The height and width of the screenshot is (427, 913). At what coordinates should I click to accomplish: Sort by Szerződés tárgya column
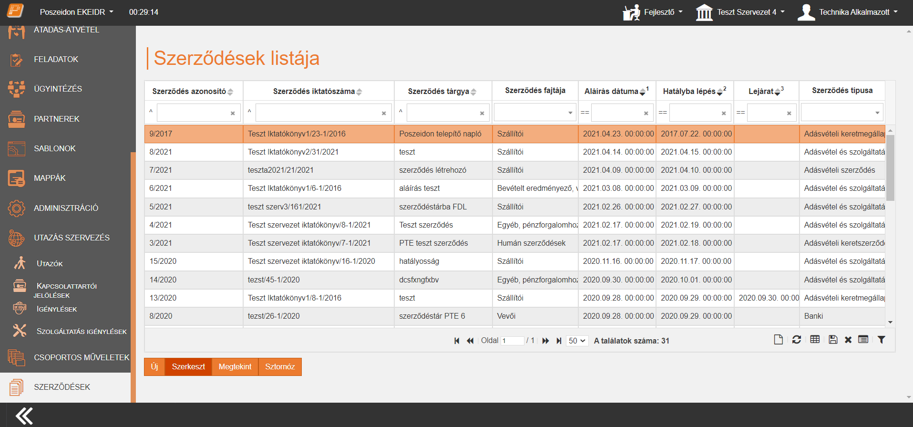(x=442, y=91)
